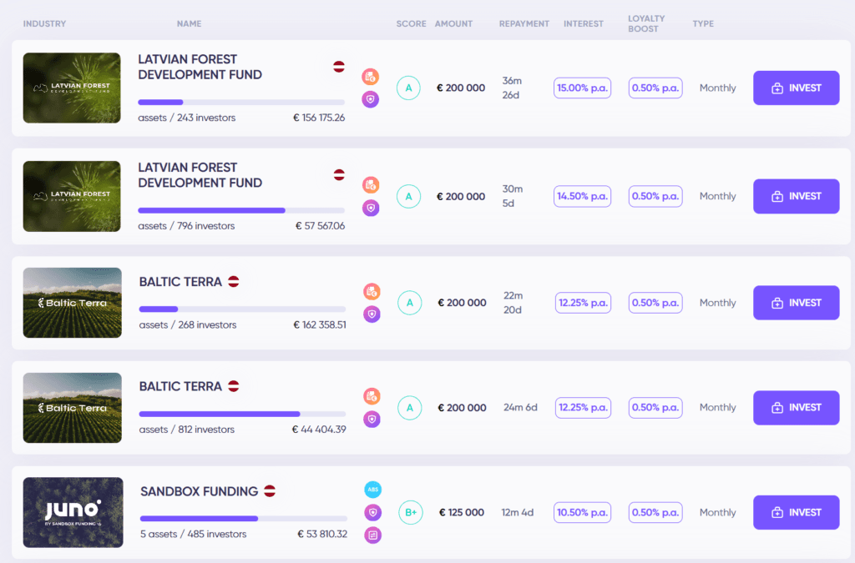Click the LOYALTY BOOST column header
Image resolution: width=855 pixels, height=563 pixels.
coord(646,24)
